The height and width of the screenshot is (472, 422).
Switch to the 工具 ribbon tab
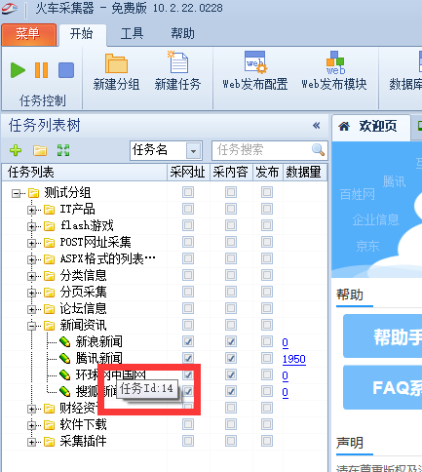coord(132,33)
